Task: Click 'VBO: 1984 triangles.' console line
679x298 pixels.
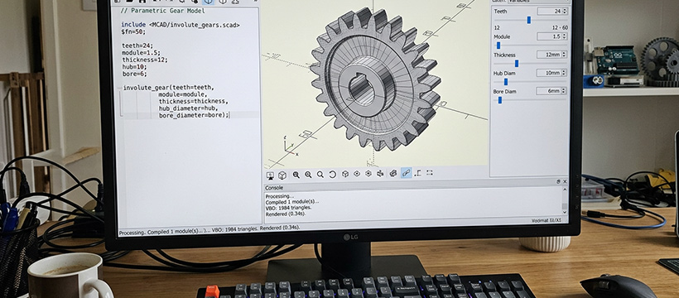Action: 288,208
